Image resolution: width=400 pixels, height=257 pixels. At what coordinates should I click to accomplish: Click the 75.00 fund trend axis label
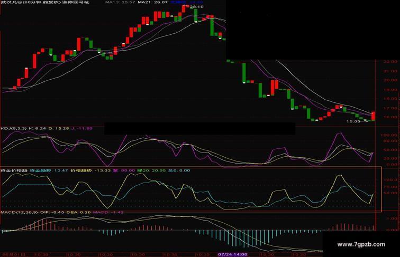coord(390,187)
